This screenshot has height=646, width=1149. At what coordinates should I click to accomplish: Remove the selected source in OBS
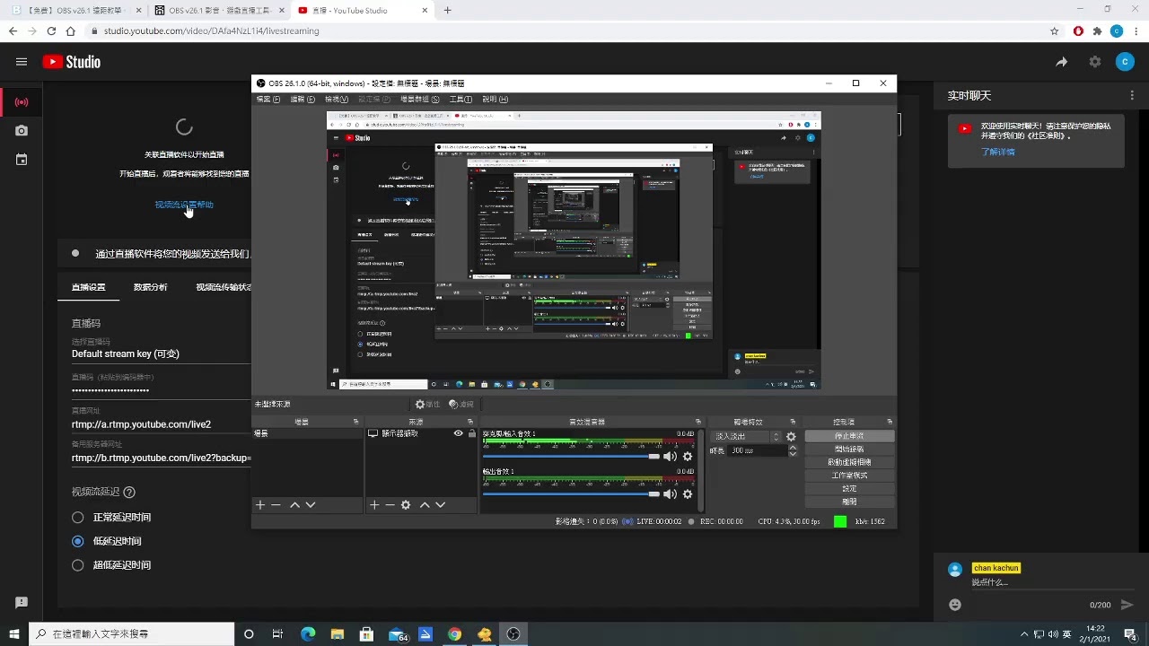(390, 505)
